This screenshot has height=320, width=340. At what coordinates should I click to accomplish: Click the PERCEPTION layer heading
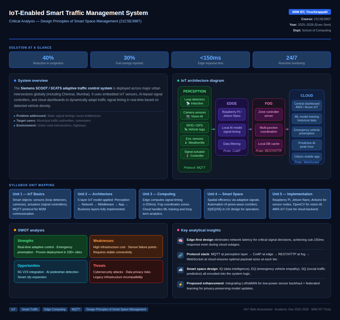[x=195, y=91]
